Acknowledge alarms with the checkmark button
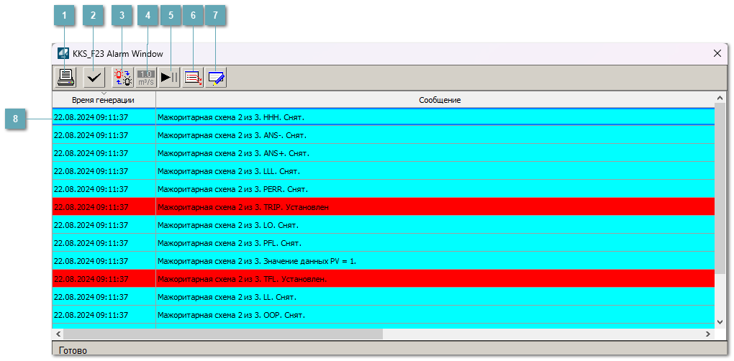The image size is (734, 361). [94, 77]
